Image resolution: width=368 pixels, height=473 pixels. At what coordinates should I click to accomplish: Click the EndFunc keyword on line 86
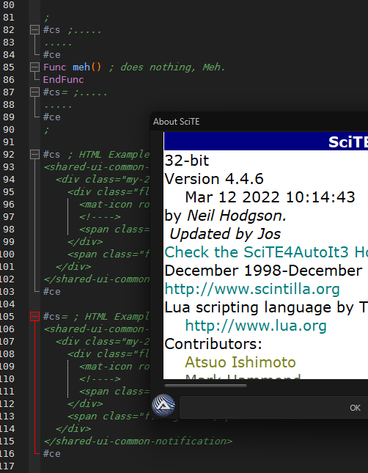coord(63,80)
